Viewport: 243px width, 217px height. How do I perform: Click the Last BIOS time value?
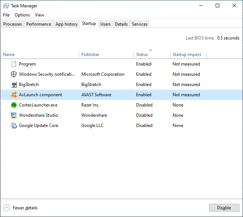(228, 38)
